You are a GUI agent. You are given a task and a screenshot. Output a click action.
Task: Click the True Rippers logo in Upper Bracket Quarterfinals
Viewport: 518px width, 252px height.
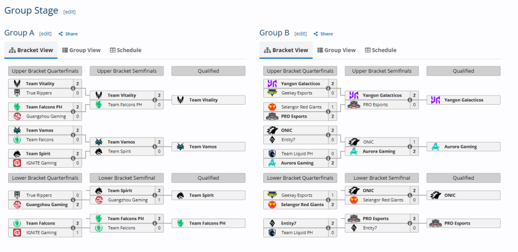pos(17,93)
